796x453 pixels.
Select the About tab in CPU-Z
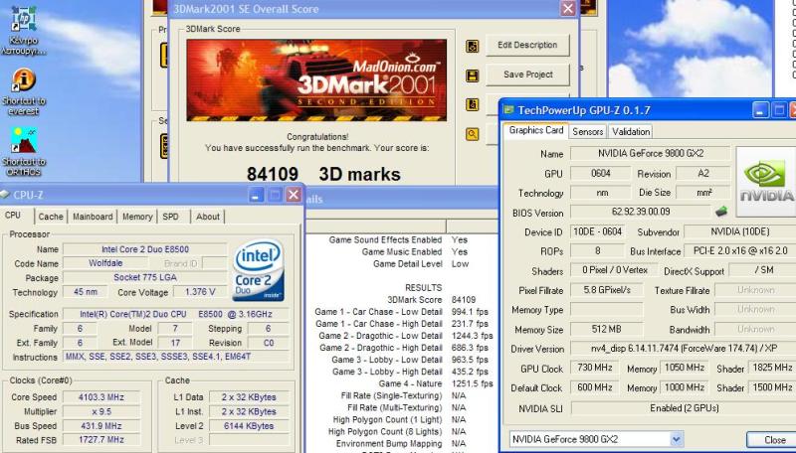point(208,217)
